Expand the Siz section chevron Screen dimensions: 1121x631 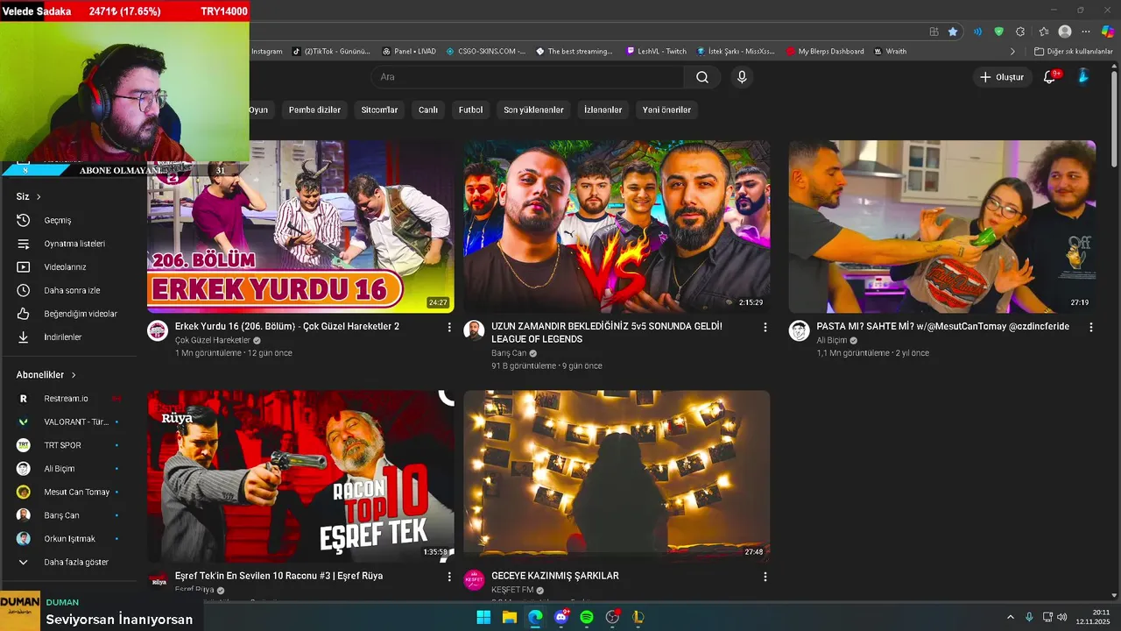[x=39, y=196]
